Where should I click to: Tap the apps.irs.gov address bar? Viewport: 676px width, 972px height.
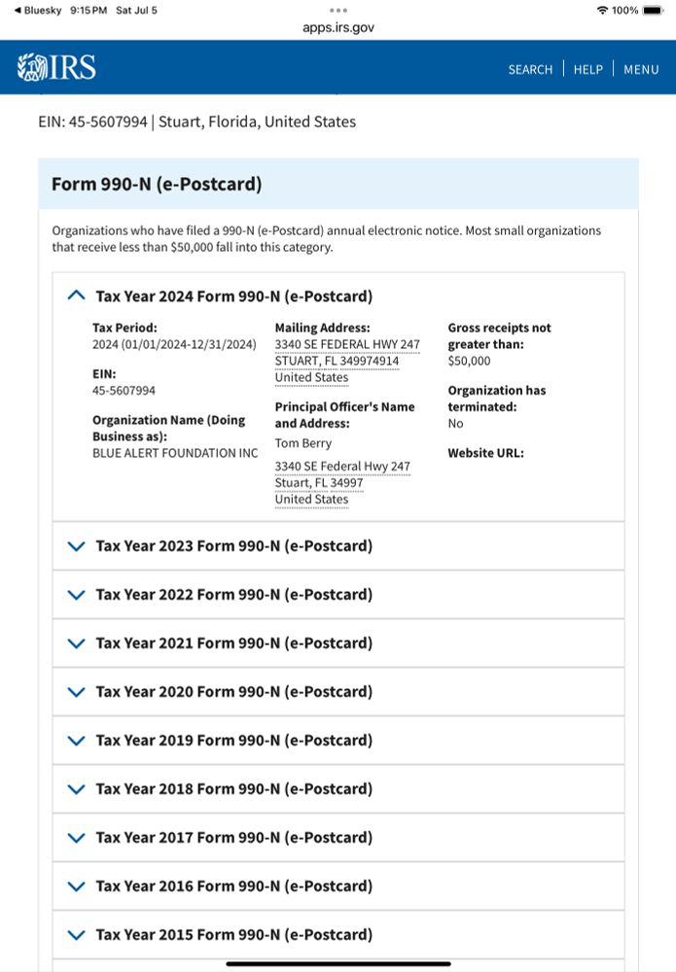point(338,27)
